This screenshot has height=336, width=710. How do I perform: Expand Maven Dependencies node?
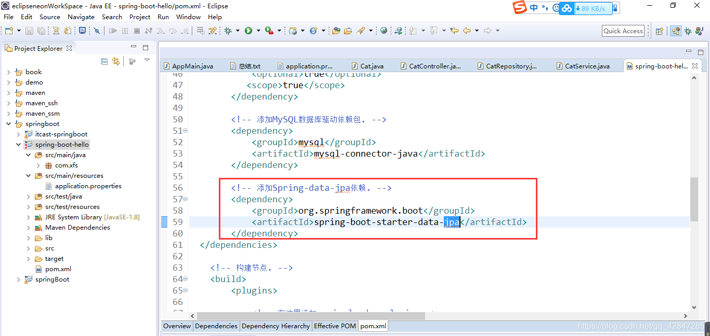pyautogui.click(x=29, y=228)
